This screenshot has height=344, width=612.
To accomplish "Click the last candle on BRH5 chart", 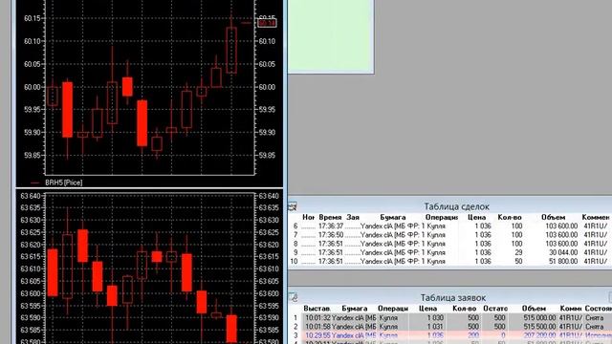I will click(x=231, y=50).
